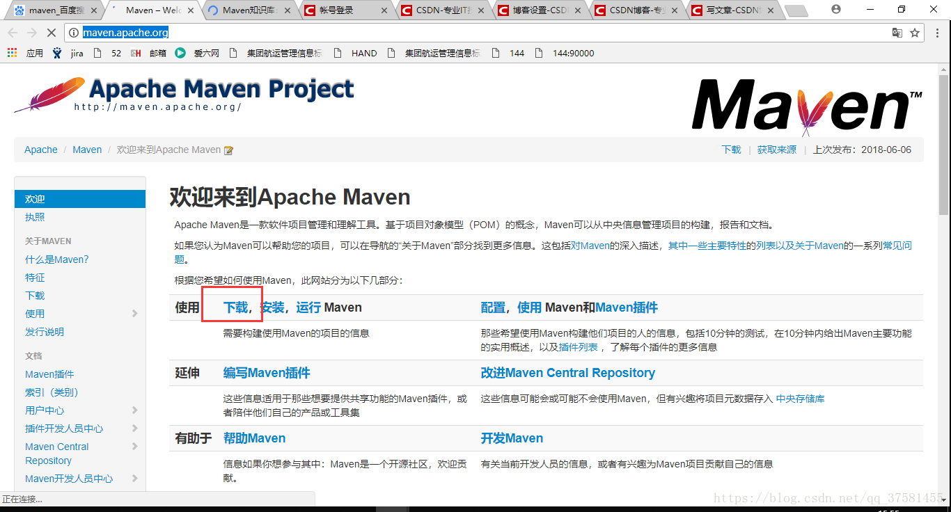Click the browser back arrow
Image resolution: width=951 pixels, height=512 pixels.
click(x=13, y=33)
